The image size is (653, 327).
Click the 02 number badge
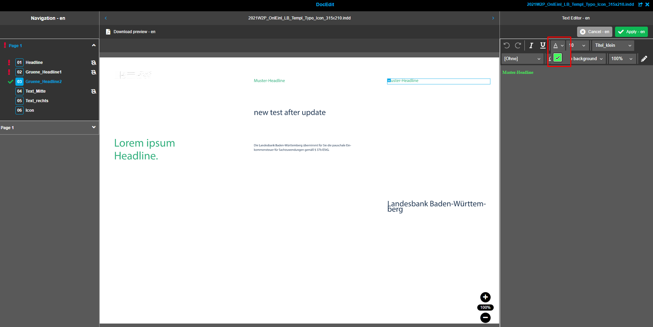pos(19,72)
